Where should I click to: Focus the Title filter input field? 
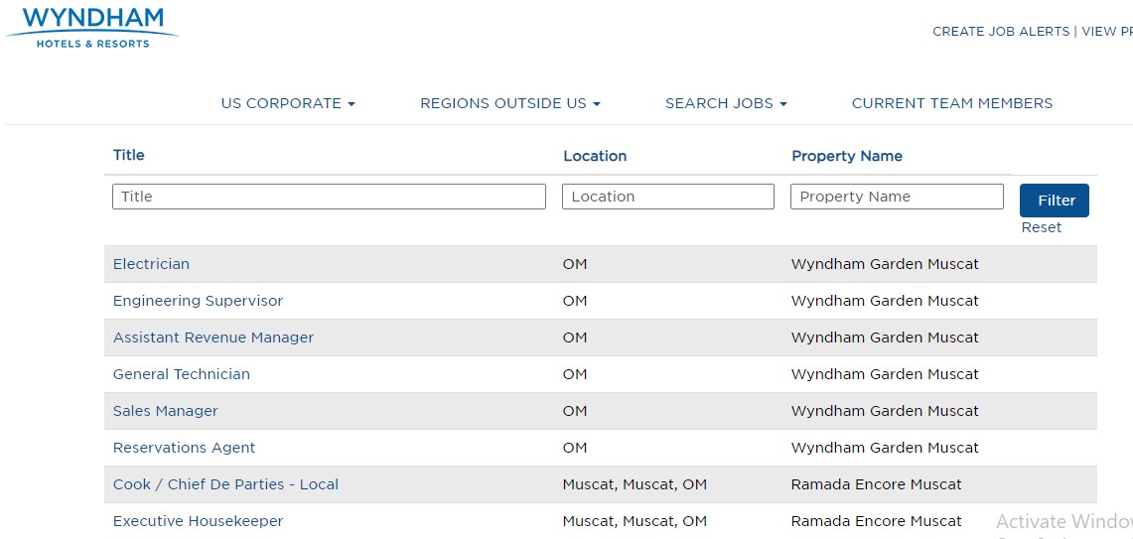(329, 197)
